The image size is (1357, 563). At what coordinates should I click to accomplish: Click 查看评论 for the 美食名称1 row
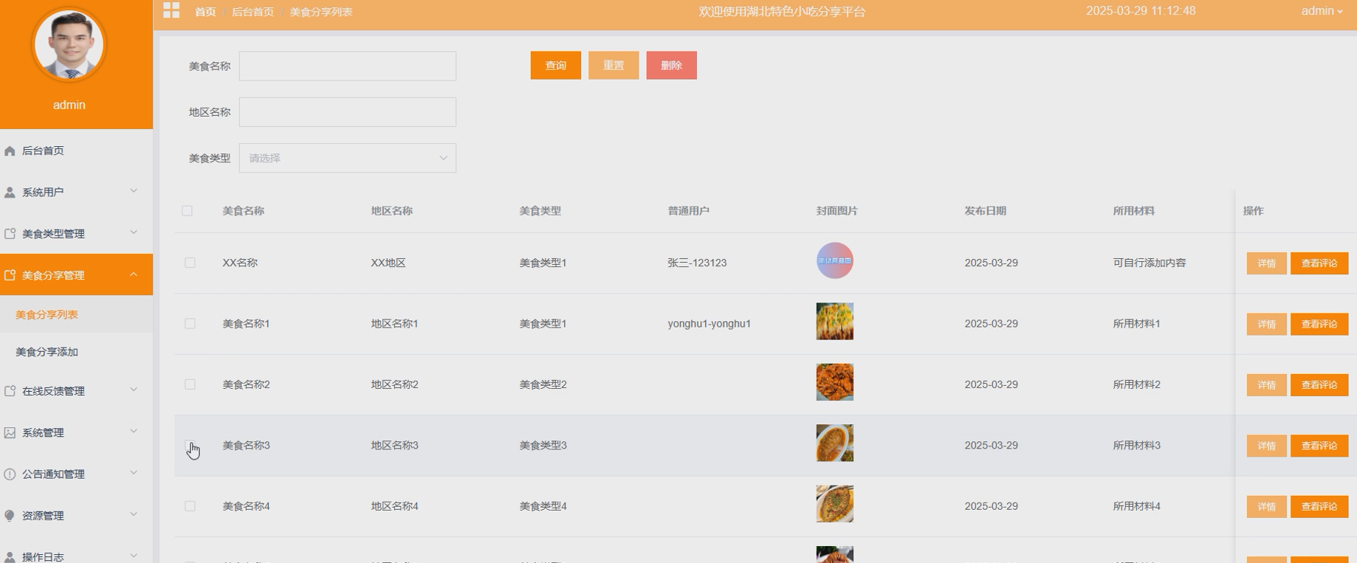tap(1319, 324)
